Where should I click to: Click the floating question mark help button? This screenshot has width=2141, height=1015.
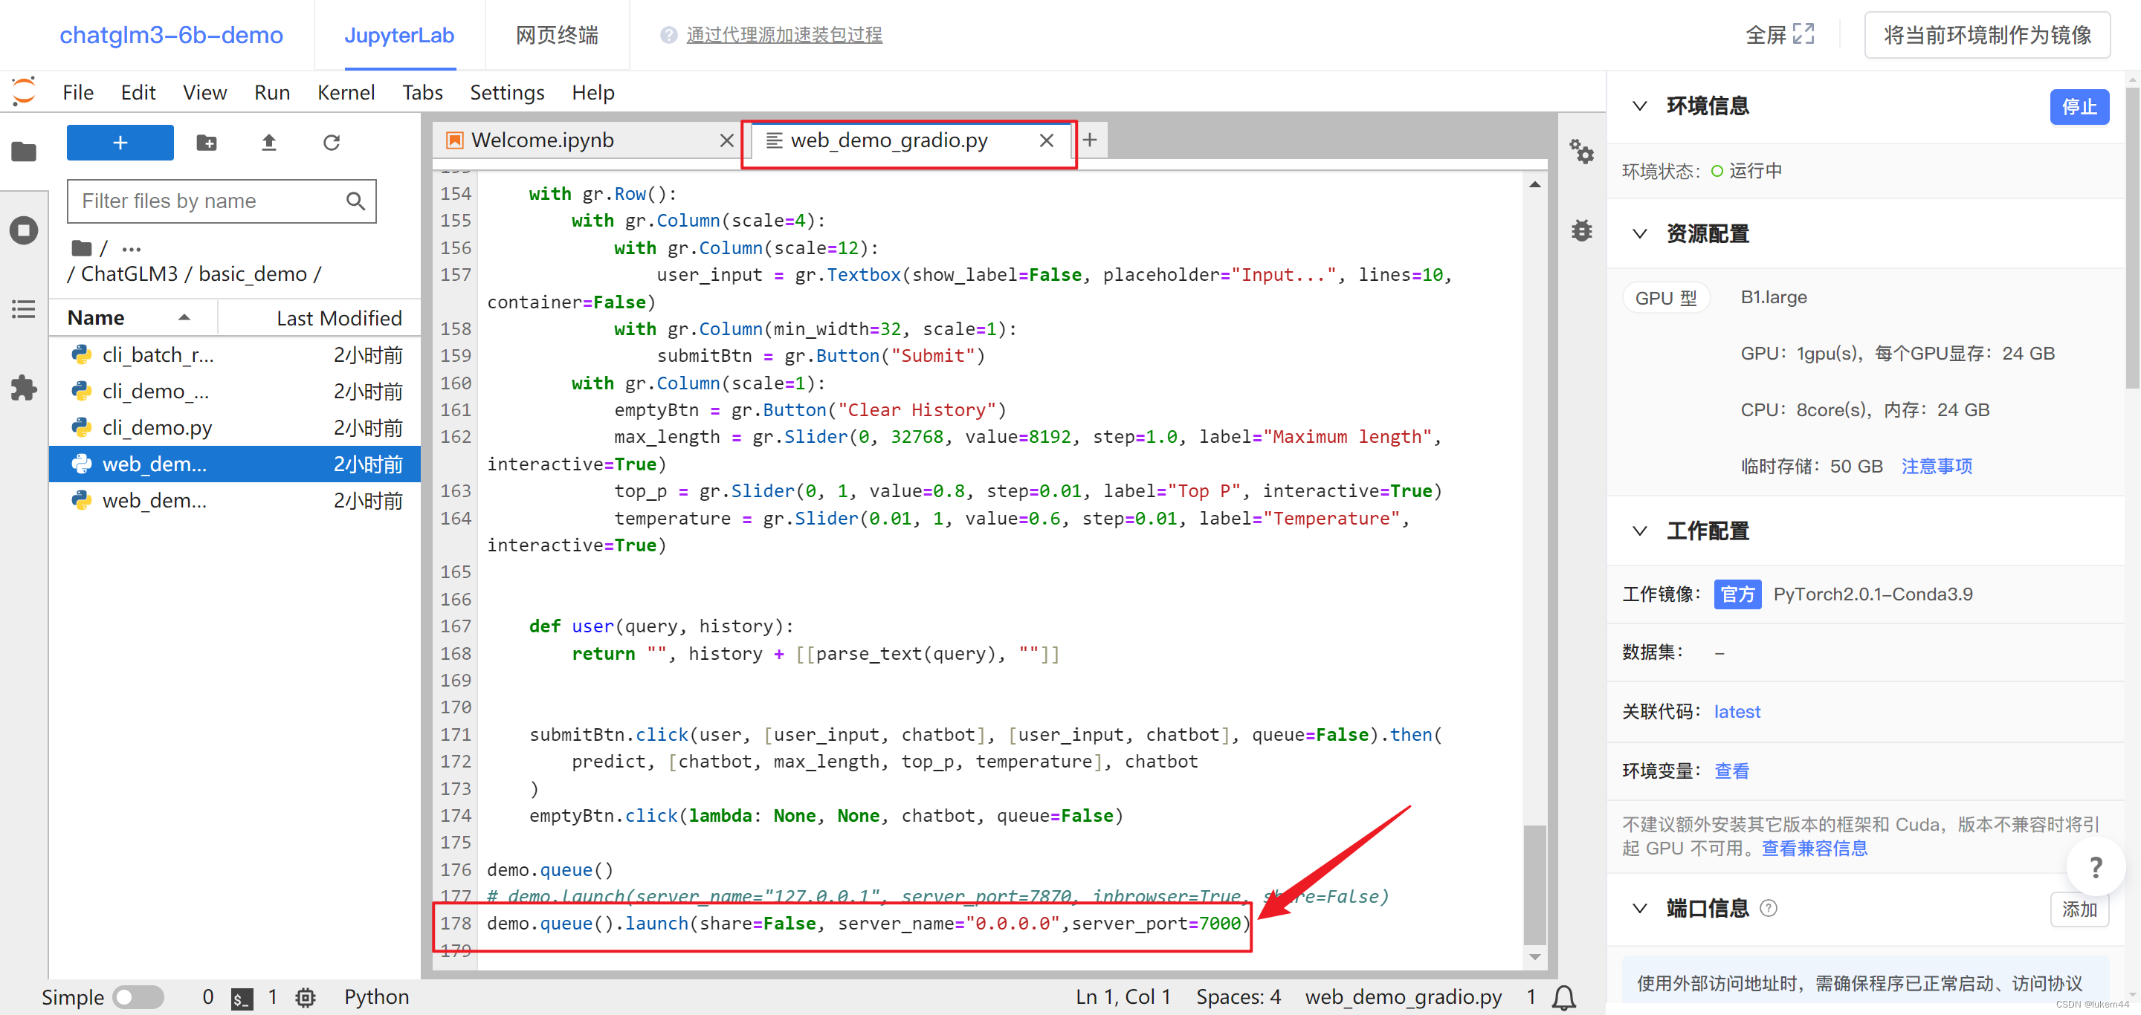pyautogui.click(x=2096, y=867)
